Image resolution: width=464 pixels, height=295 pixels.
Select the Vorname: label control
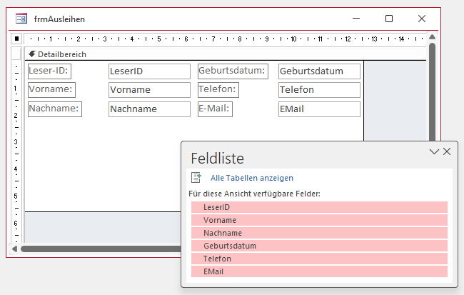click(52, 90)
